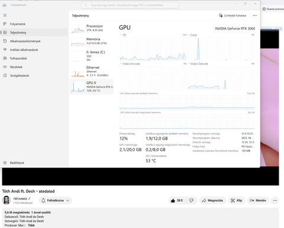Close the Task Manager window
Viewport: 284px width, 228px height.
[255, 4]
